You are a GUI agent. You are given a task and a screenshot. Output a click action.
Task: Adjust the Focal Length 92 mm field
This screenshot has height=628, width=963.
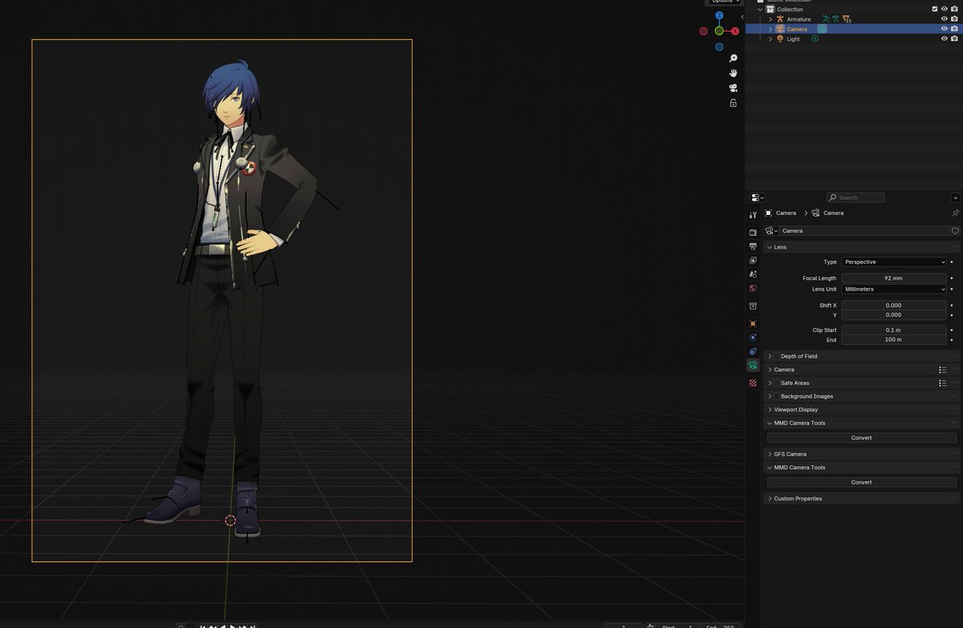894,278
